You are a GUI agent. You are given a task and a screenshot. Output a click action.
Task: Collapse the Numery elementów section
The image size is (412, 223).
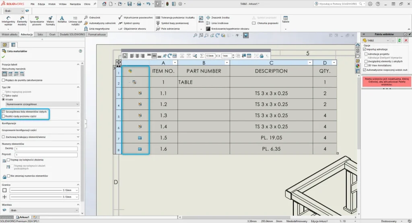[x=78, y=144]
